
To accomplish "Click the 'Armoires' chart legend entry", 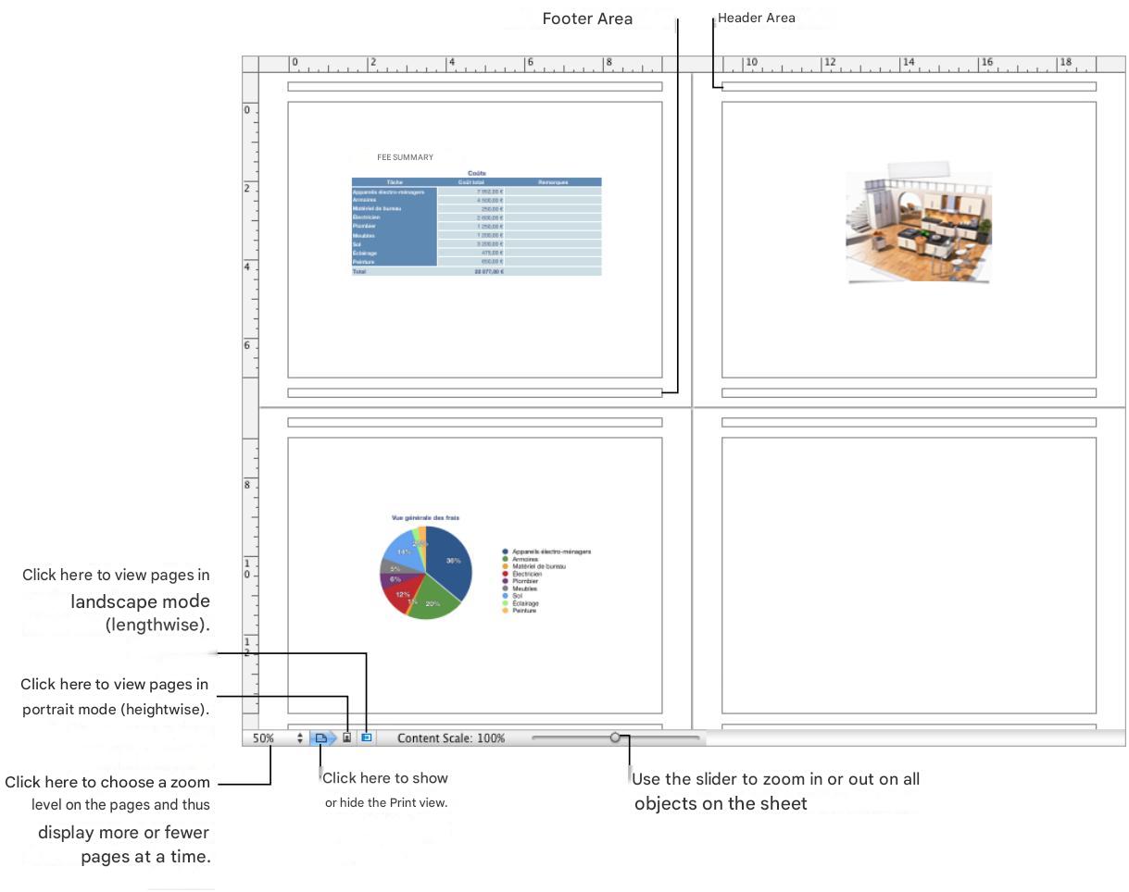I will [x=521, y=559].
